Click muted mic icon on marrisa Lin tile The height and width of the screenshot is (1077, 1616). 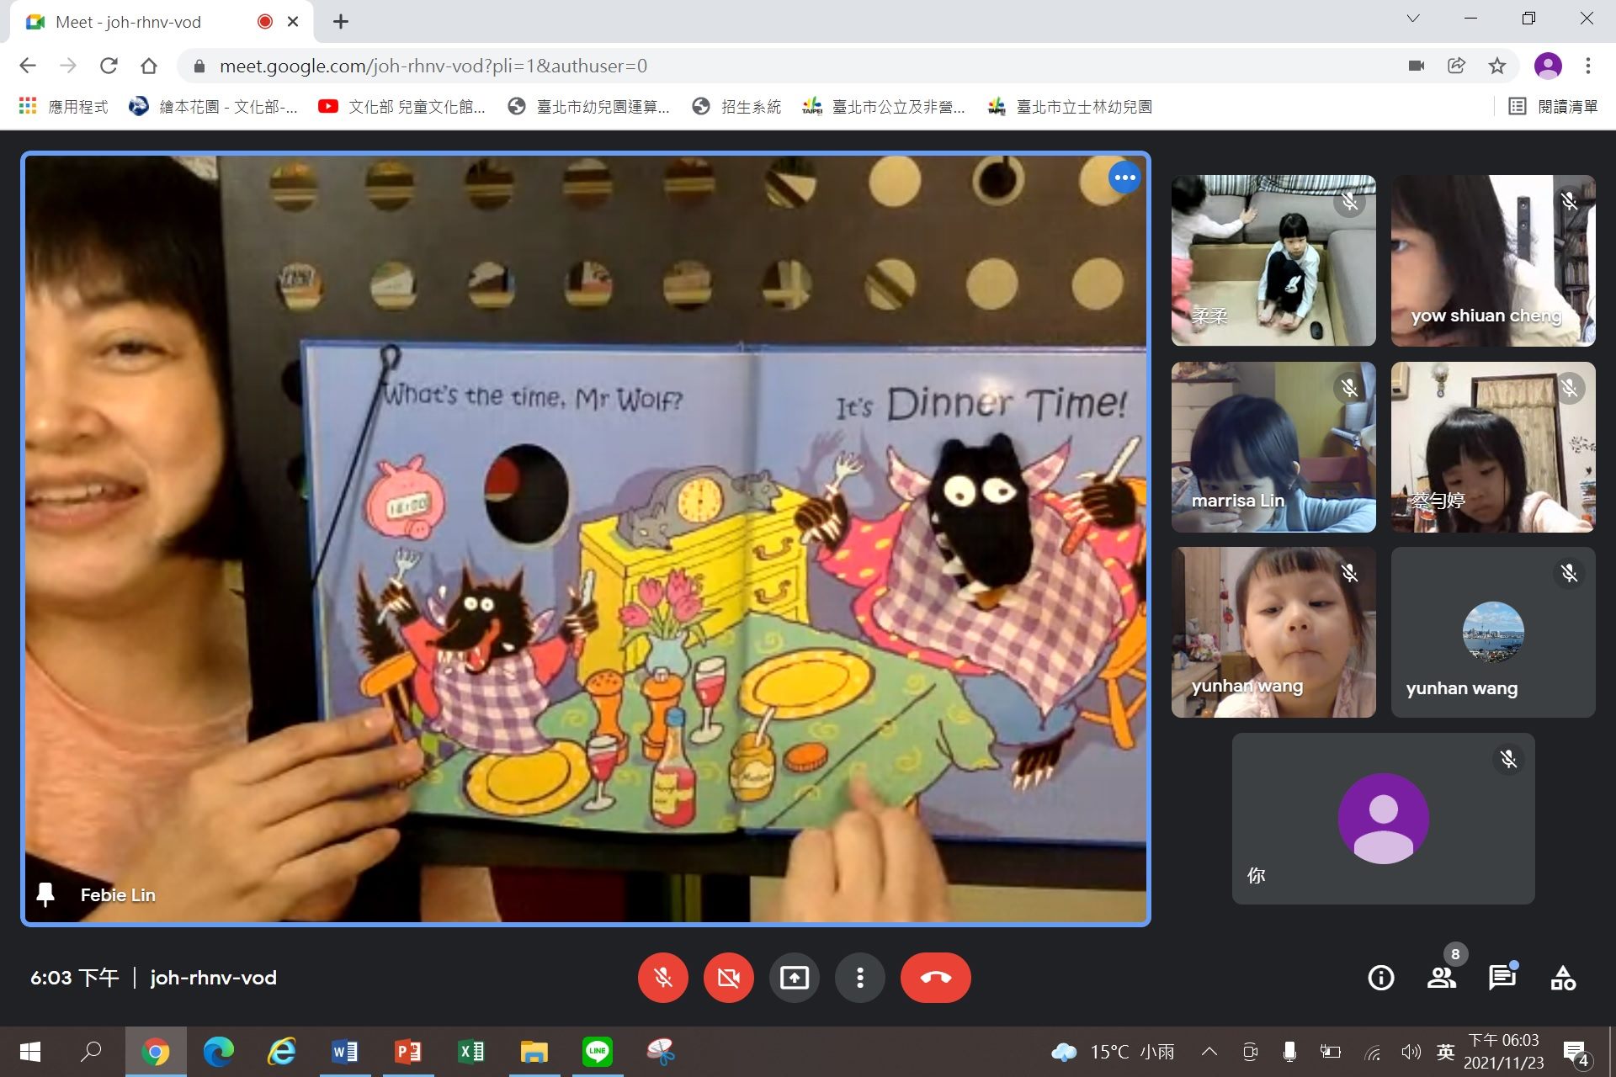[1349, 388]
